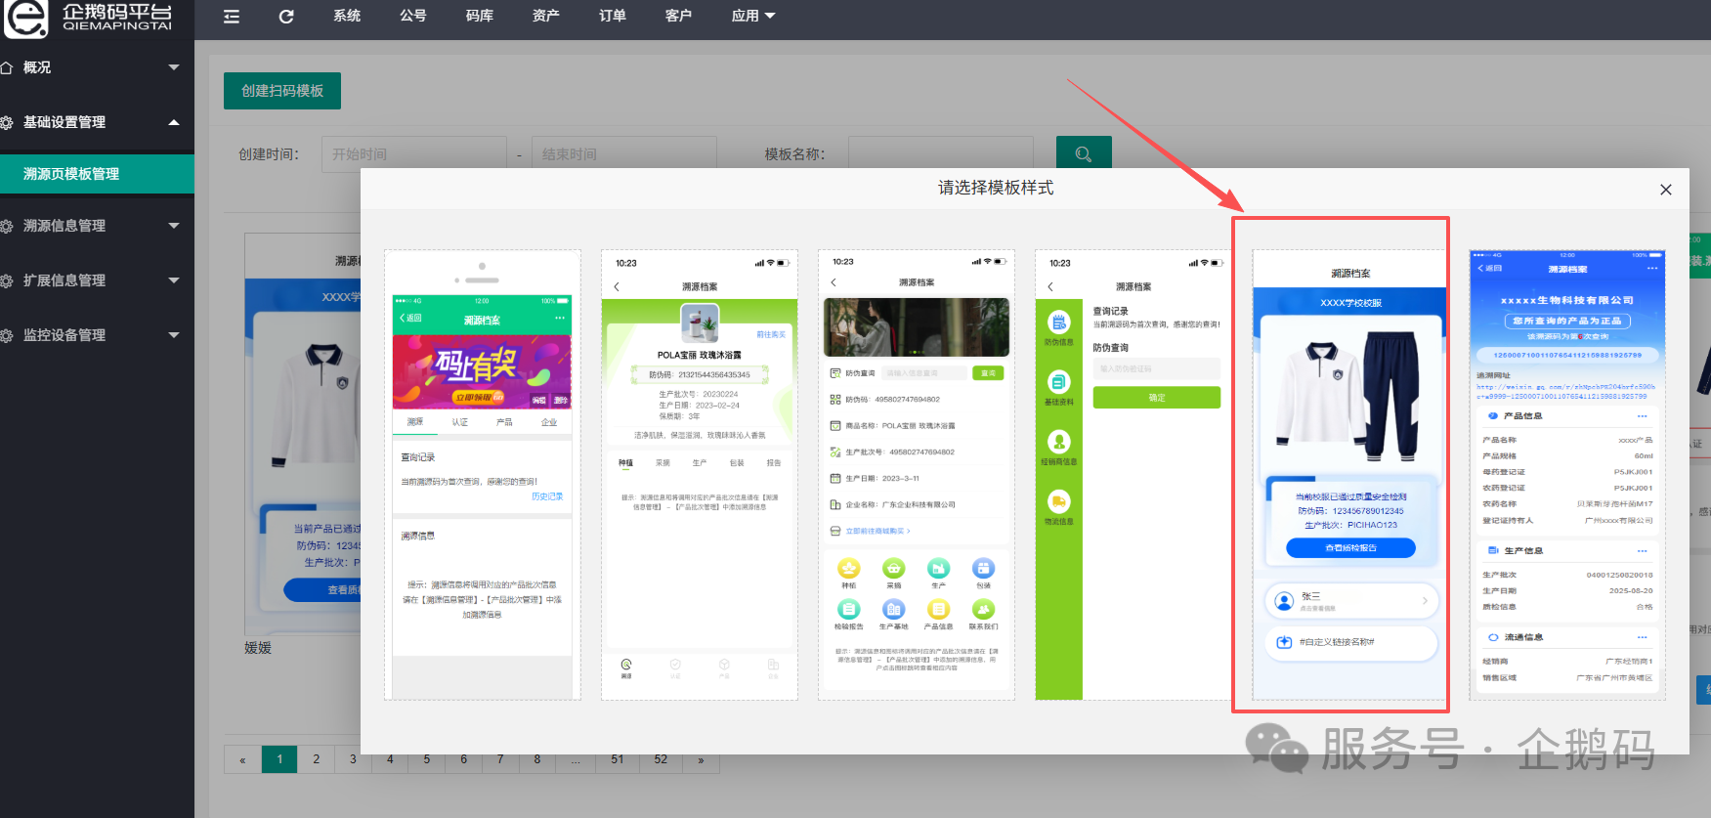This screenshot has height=818, width=1711.
Task: Open the 资产 menu
Action: pos(546,16)
